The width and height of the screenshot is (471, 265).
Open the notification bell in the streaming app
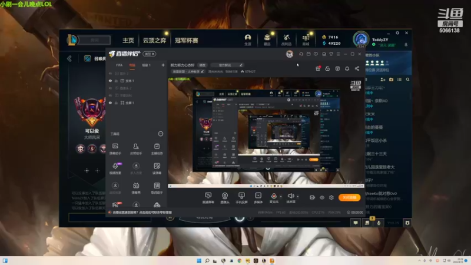(347, 68)
